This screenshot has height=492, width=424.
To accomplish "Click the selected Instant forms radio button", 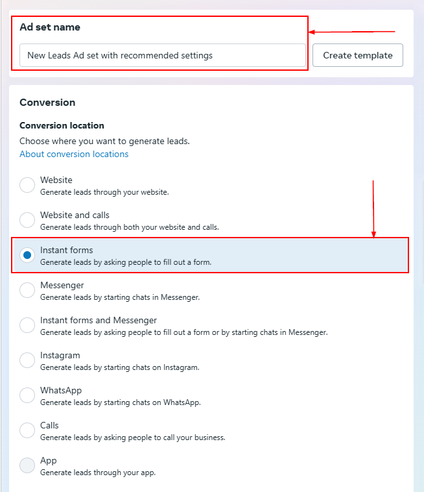I will coord(27,255).
